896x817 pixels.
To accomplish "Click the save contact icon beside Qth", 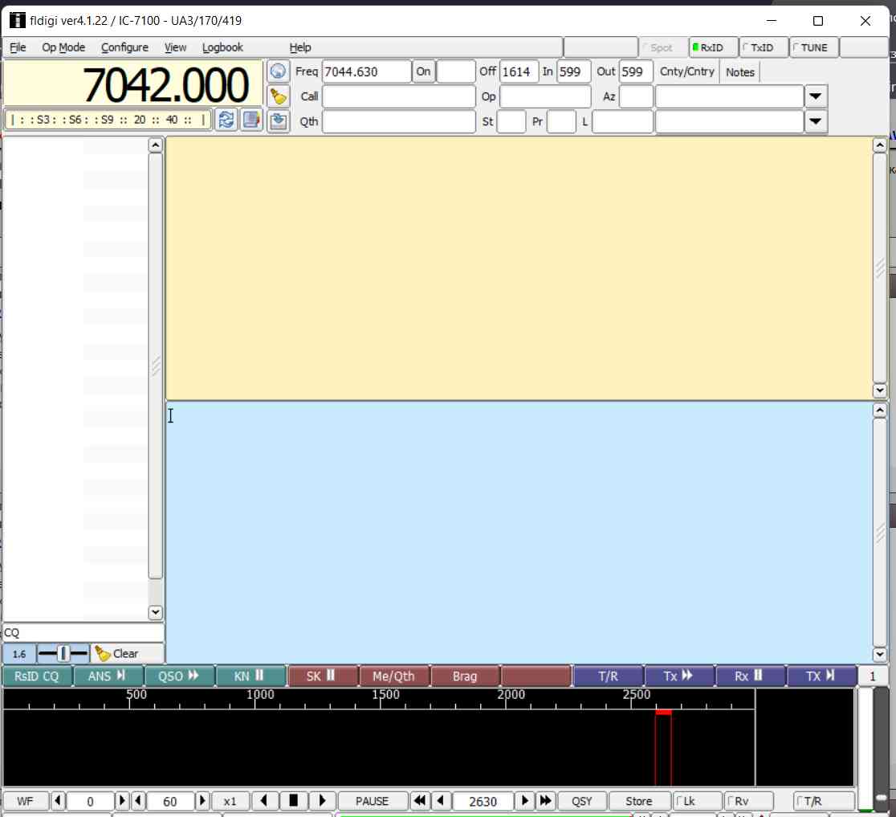I will tap(278, 121).
